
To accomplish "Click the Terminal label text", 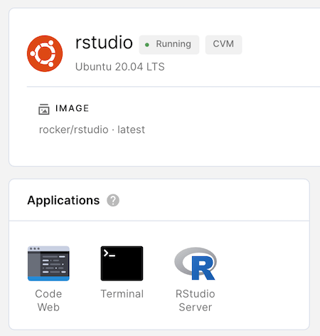I will pos(122,294).
